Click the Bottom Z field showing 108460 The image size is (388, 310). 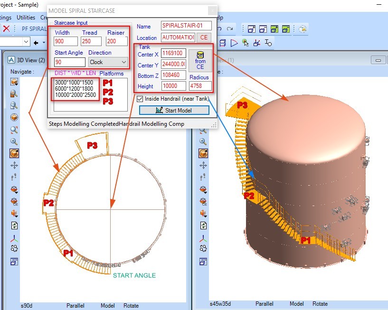[173, 75]
